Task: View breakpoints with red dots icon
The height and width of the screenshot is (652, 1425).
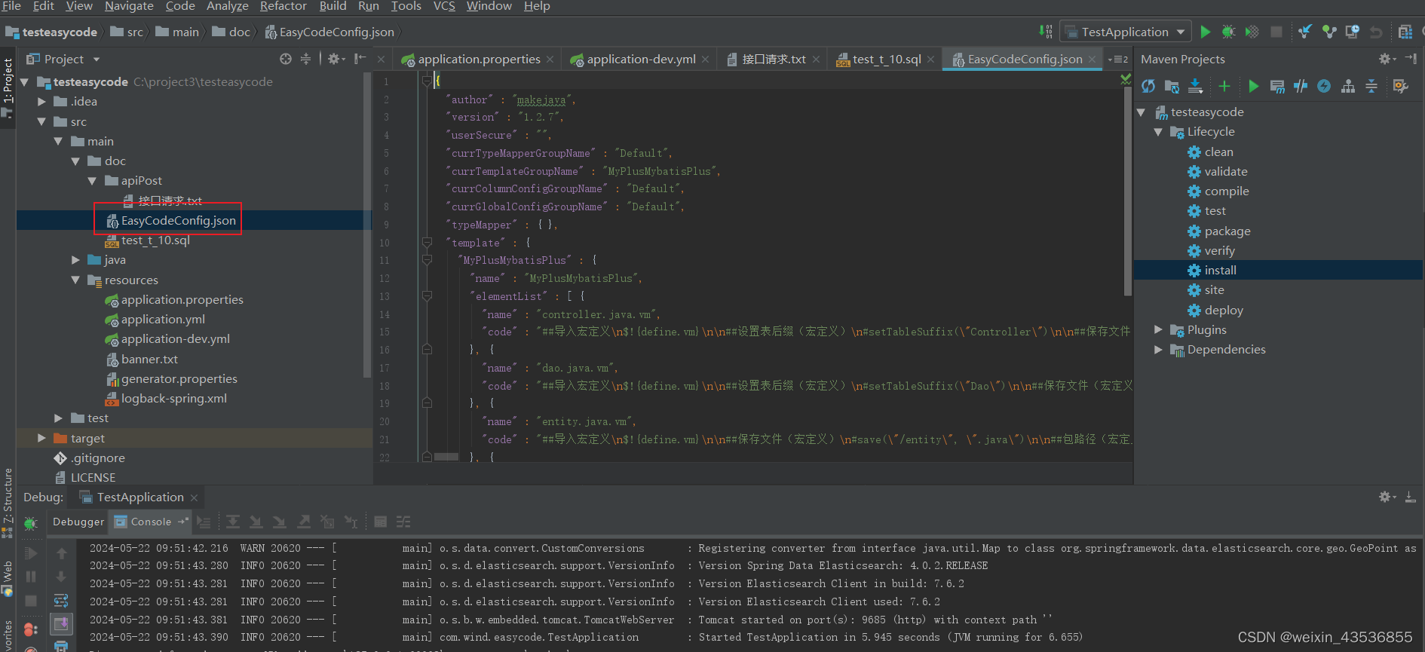Action: [30, 629]
